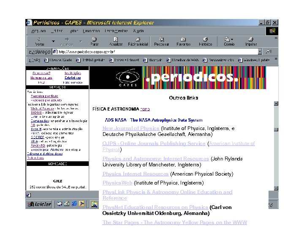Launch Internet Explorer from quick launch
This screenshot has width=304, height=228.
click(x=74, y=204)
